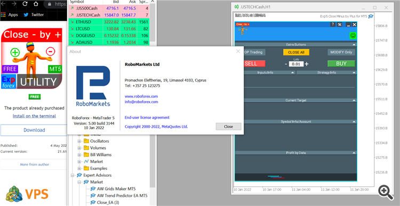Open the Apps grid bookmark
The image size is (400, 206).
[x=10, y=15]
